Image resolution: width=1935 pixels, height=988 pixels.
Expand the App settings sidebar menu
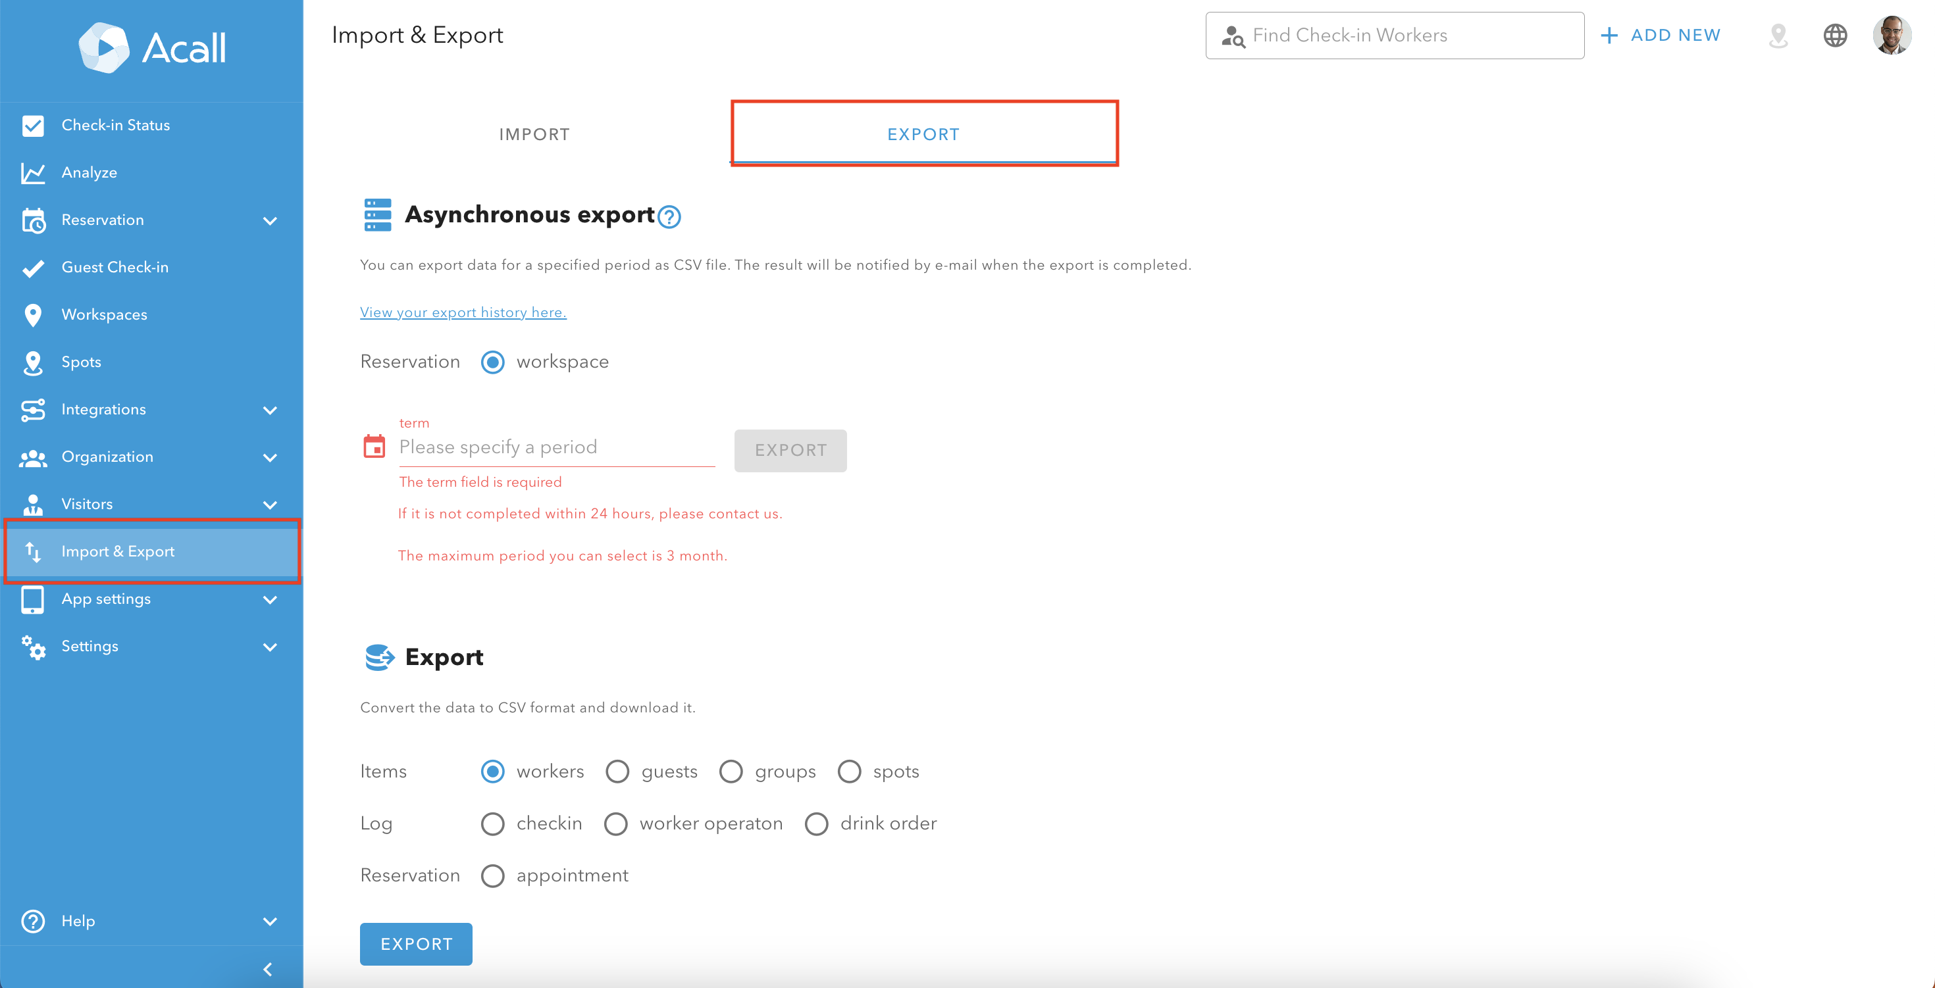tap(271, 599)
